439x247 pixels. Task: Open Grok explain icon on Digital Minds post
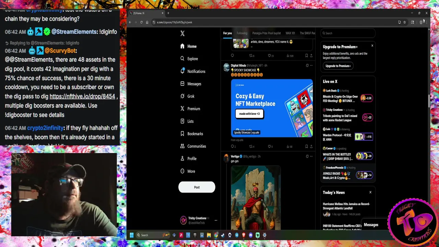click(307, 65)
